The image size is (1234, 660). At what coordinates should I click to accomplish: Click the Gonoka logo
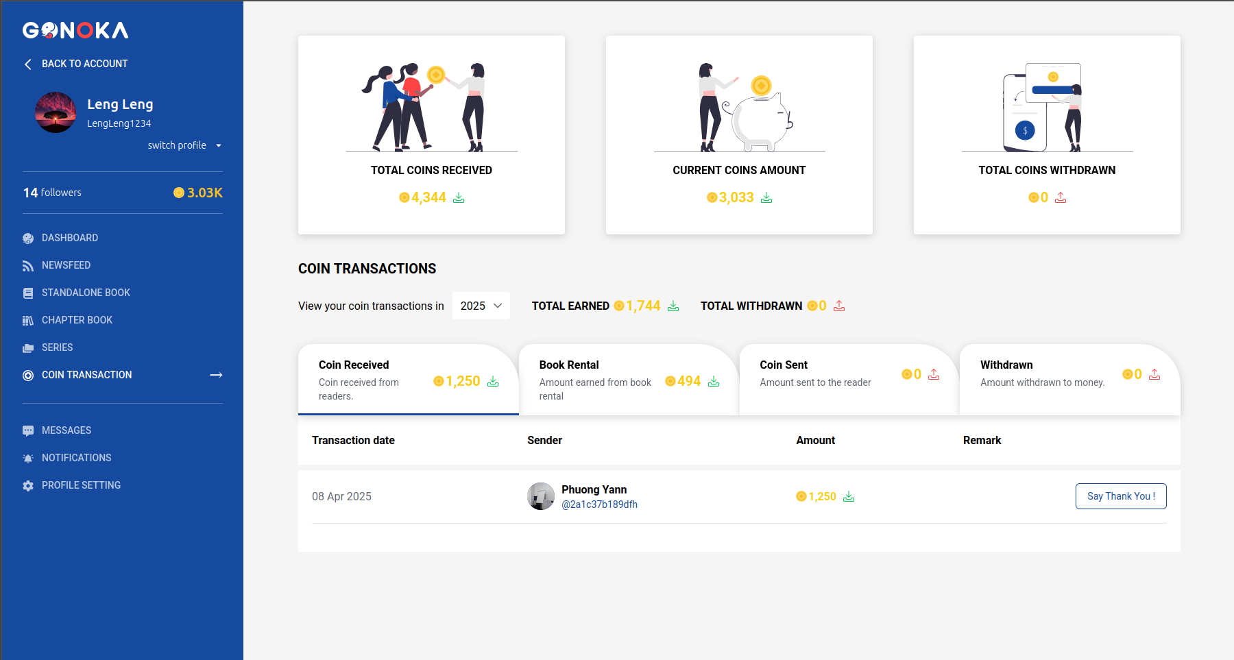(75, 30)
